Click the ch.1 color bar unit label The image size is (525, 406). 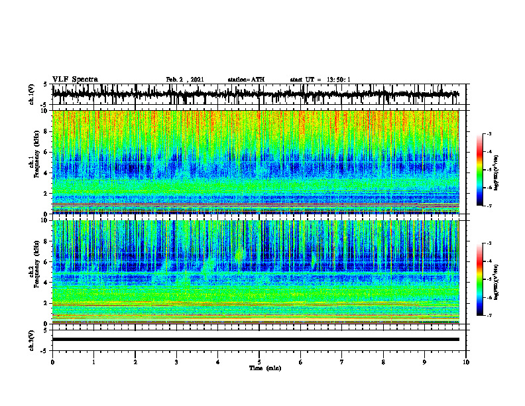click(x=496, y=173)
